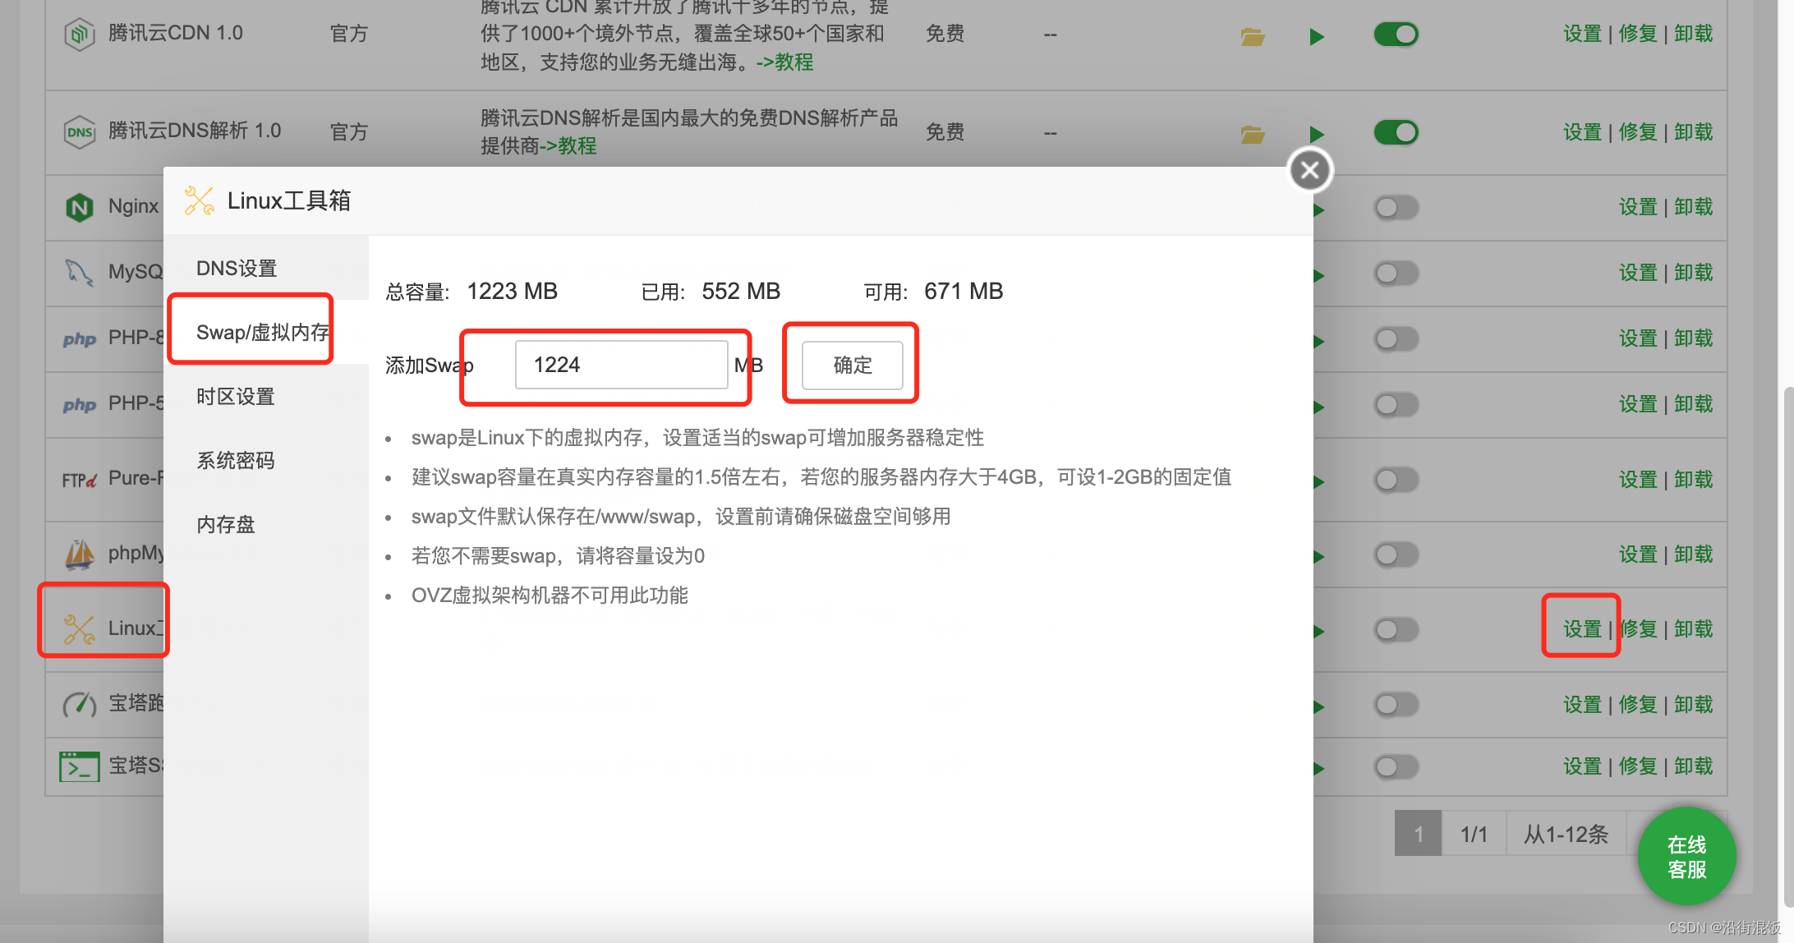The height and width of the screenshot is (943, 1794).
Task: Click the 宝塔跑分 speedometer icon
Action: pyautogui.click(x=77, y=704)
